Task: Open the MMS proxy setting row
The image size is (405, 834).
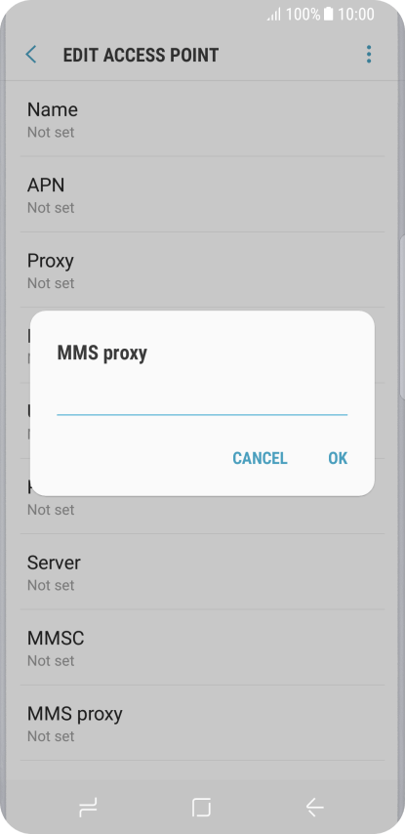Action: [x=203, y=724]
